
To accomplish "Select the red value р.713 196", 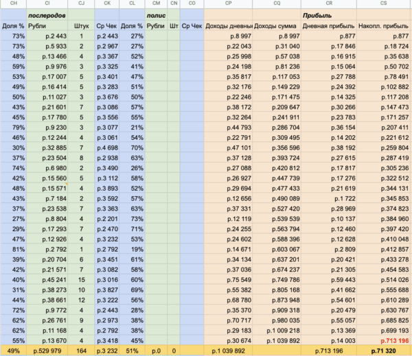I will click(385, 341).
